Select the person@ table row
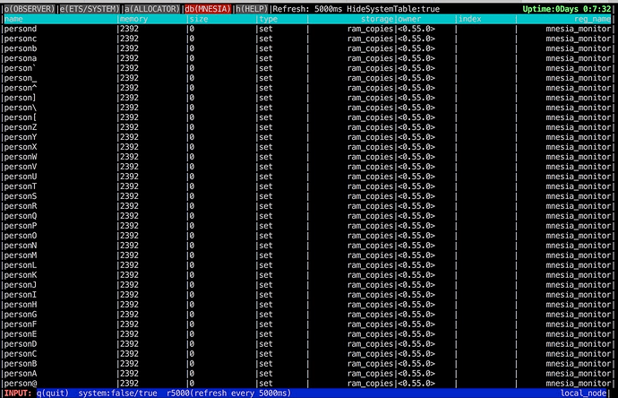Image resolution: width=618 pixels, height=398 pixels. pyautogui.click(x=307, y=384)
